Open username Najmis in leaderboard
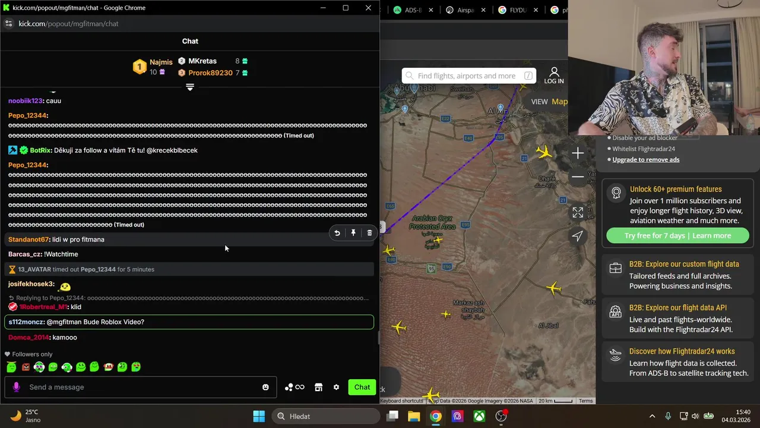Viewport: 760px width, 428px height. 161,62
